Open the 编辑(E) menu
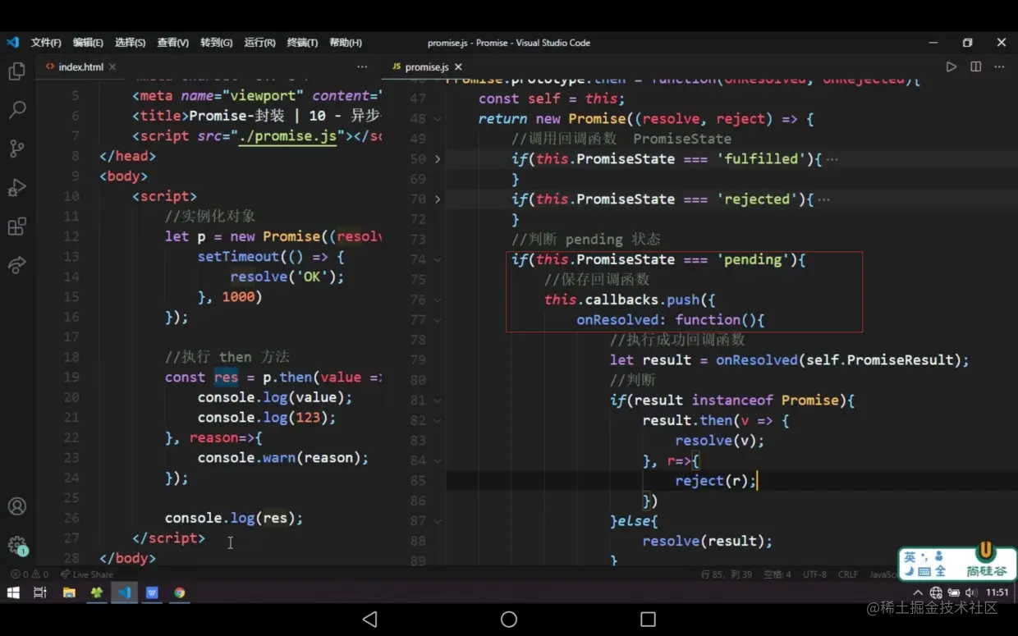Screen dimensions: 1018x636 pos(88,43)
